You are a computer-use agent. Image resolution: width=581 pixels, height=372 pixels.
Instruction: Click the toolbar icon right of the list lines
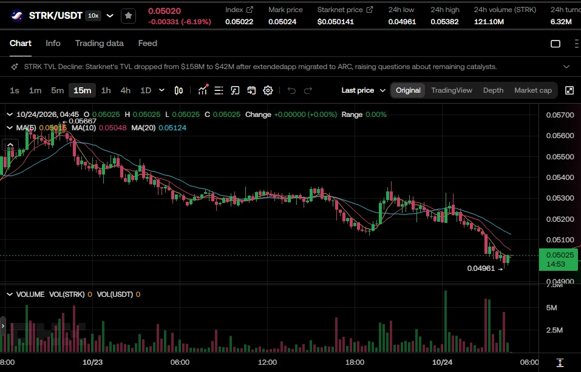[x=235, y=90]
